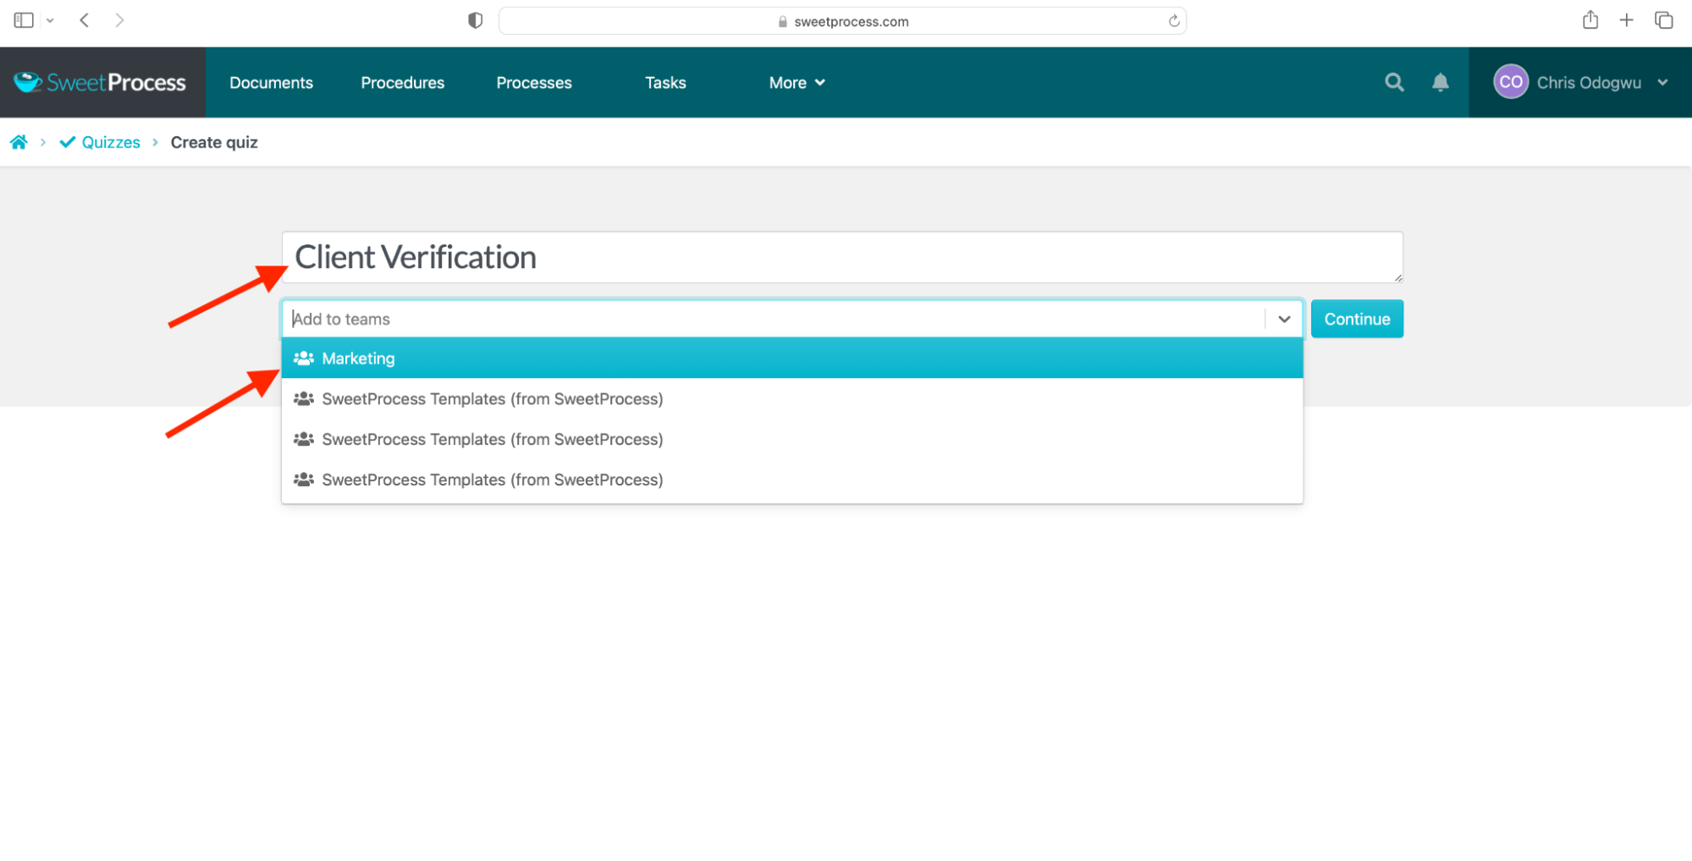Click the title field's corner grip
The width and height of the screenshot is (1692, 861).
pyautogui.click(x=1397, y=277)
